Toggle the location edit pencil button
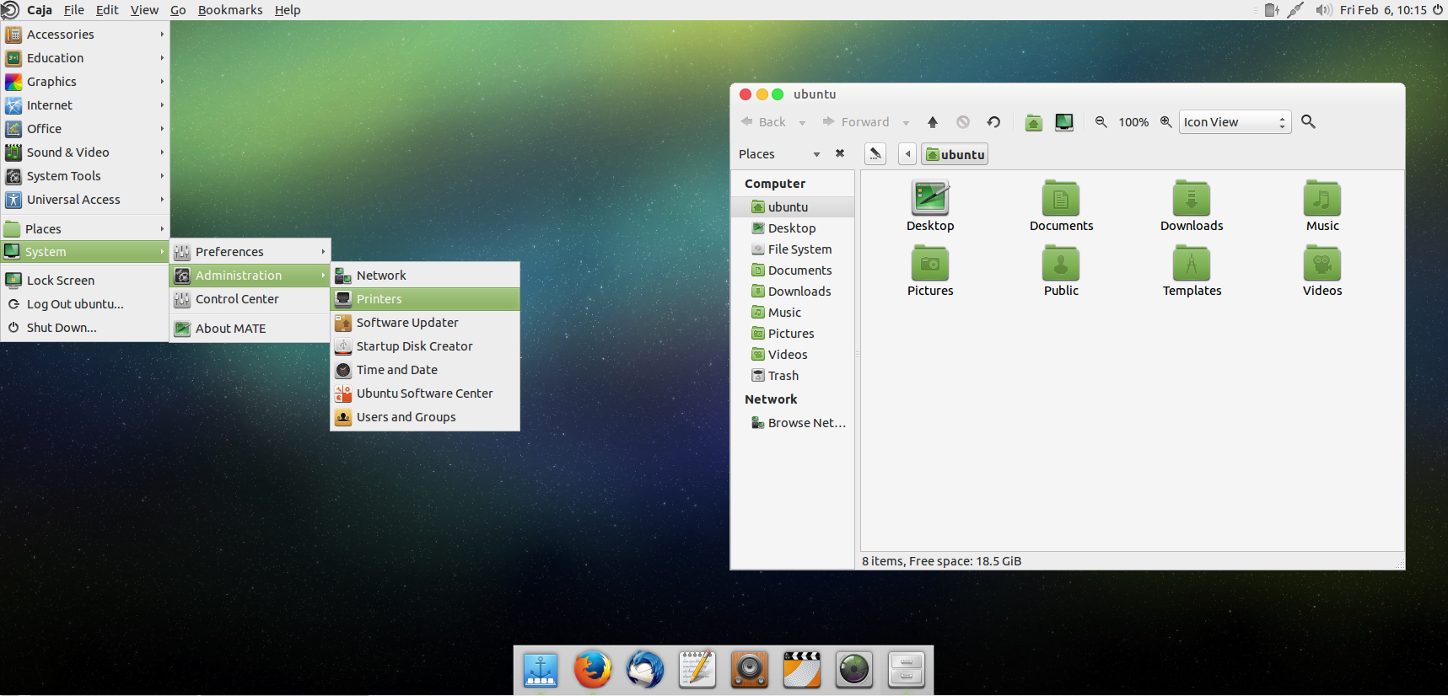 click(875, 154)
